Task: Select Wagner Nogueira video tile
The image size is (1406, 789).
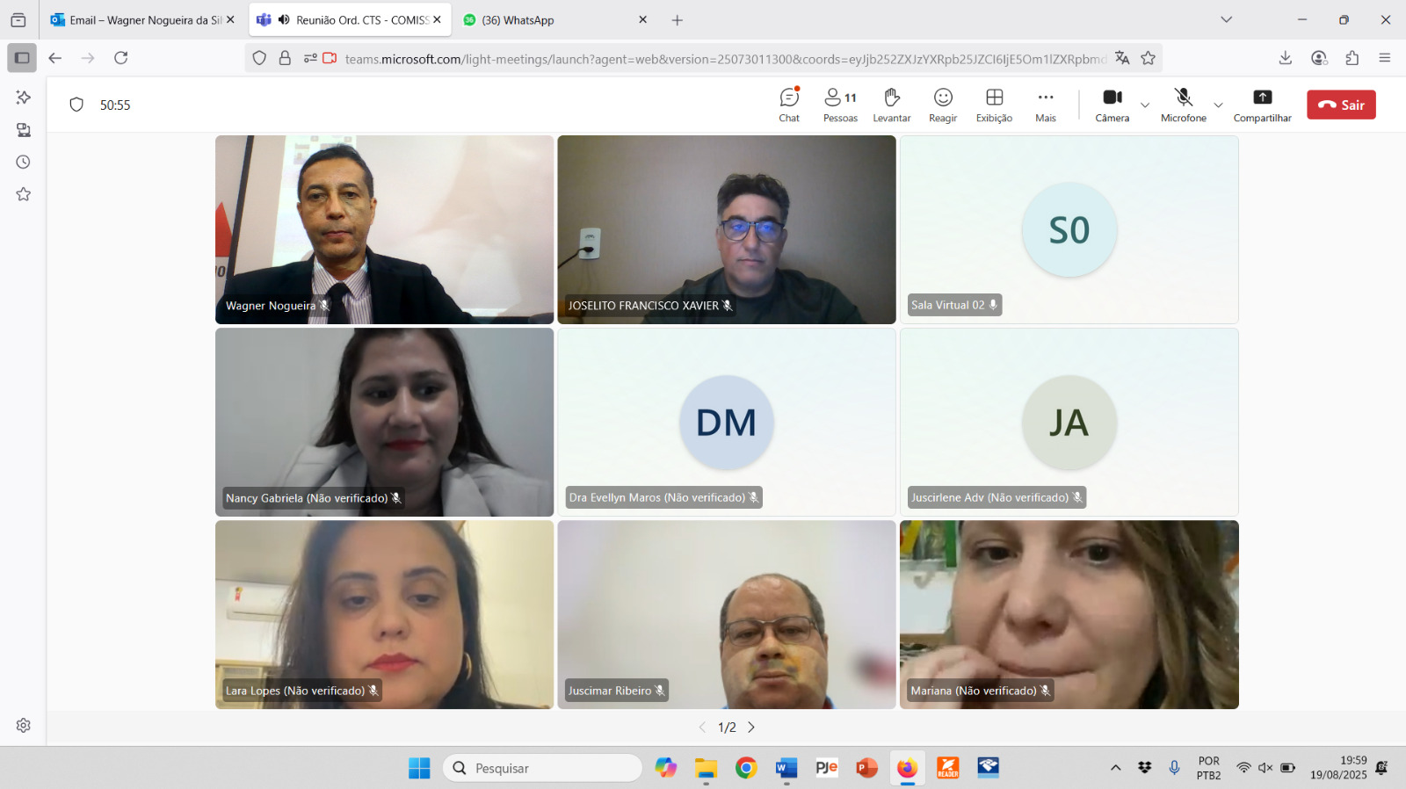Action: coord(384,229)
